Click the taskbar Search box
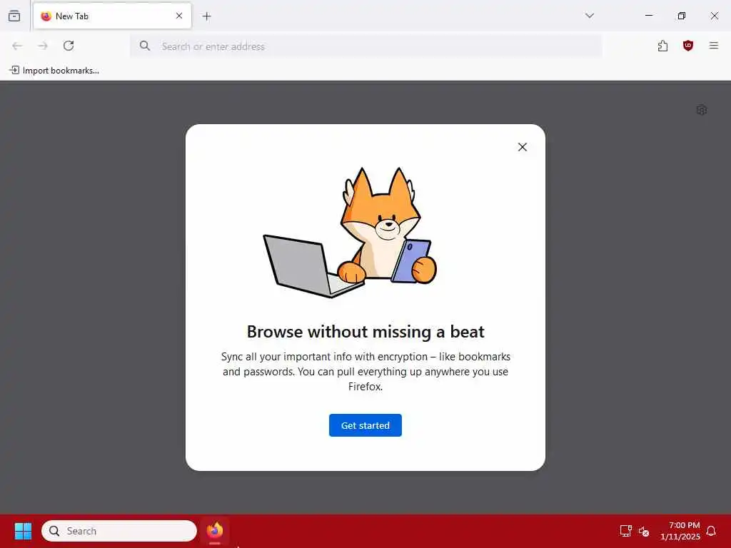The height and width of the screenshot is (548, 731). pos(119,531)
